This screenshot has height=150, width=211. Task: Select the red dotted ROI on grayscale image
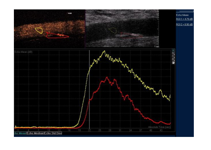pos(131,35)
